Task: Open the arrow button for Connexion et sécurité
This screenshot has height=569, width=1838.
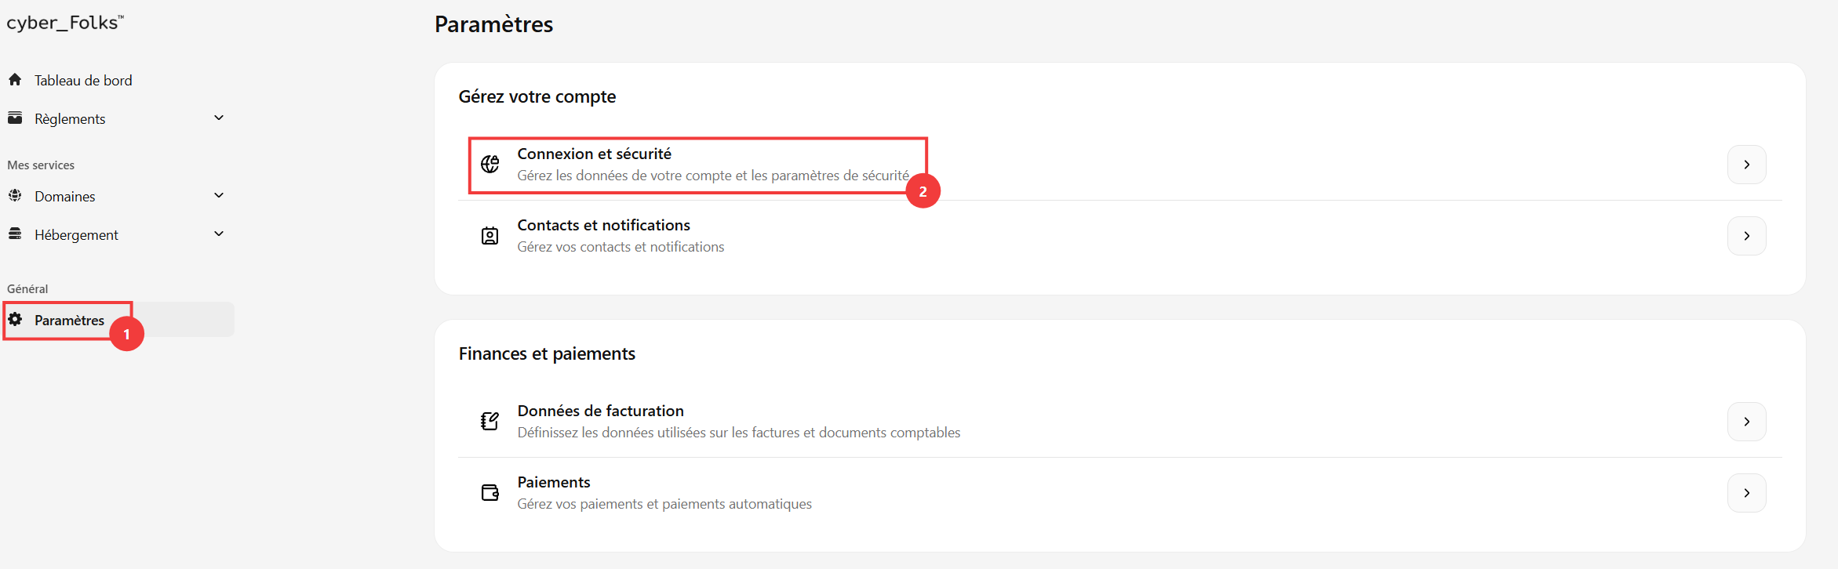Action: tap(1746, 165)
